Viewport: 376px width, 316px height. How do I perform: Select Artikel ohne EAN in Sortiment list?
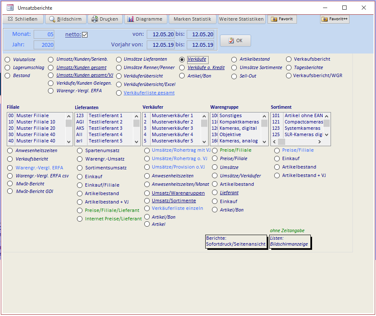pos(297,116)
